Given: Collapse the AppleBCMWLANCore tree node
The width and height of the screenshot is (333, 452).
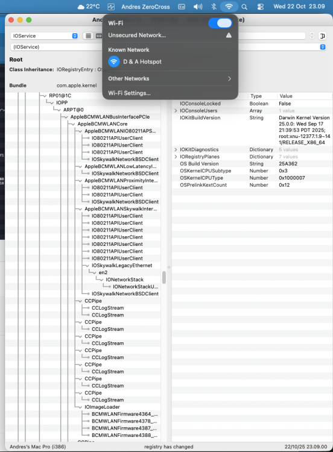Looking at the screenshot, I should pos(73,124).
